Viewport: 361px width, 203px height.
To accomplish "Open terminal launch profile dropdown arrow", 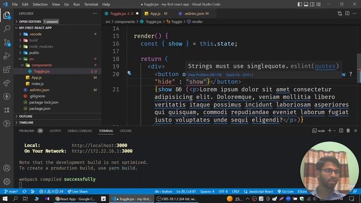I will click(x=334, y=131).
